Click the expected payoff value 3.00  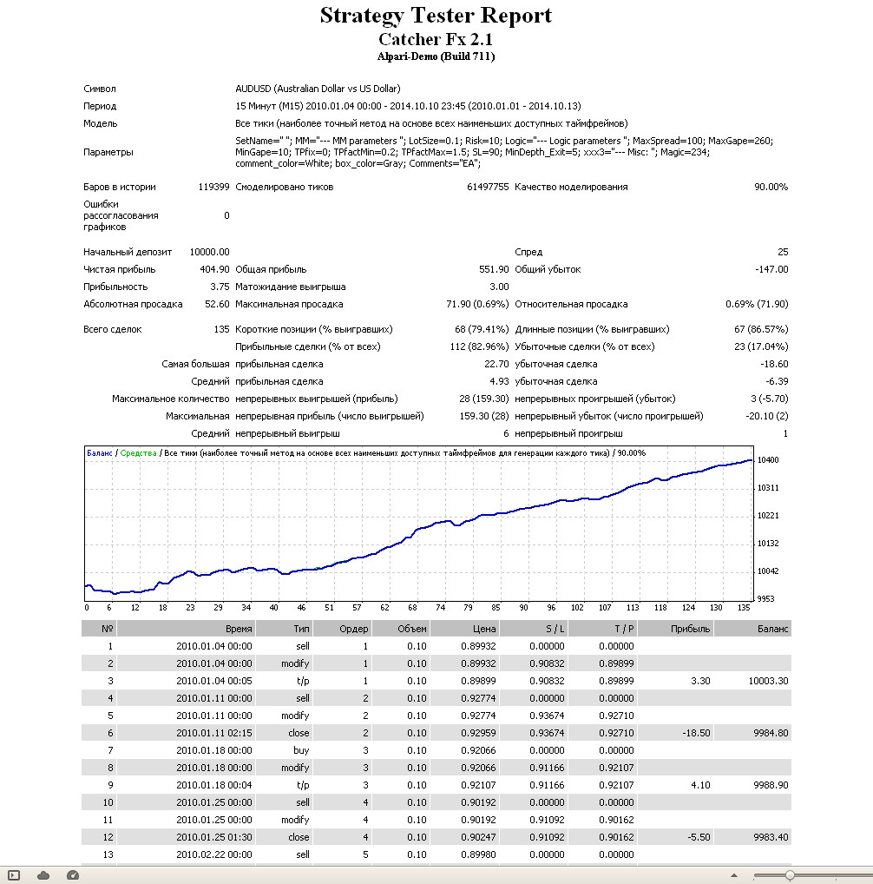click(x=499, y=287)
